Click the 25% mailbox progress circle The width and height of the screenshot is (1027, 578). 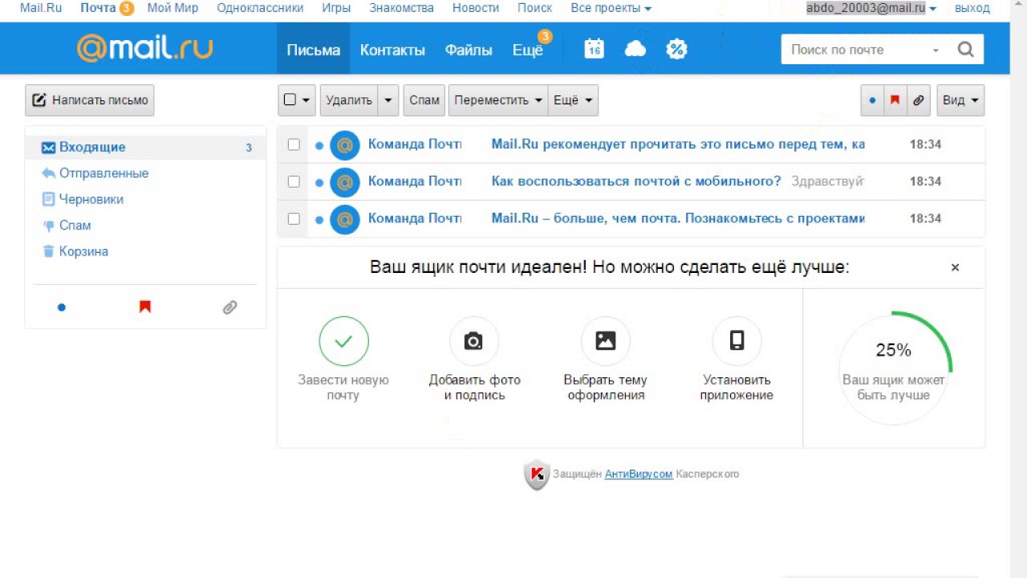(894, 368)
